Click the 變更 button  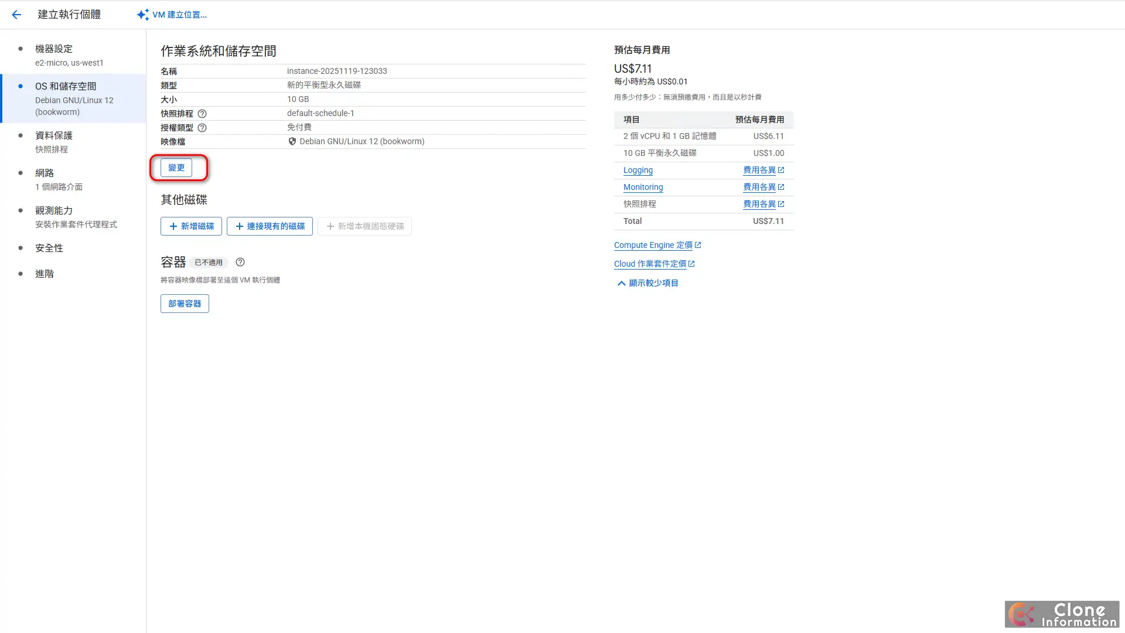(x=176, y=168)
